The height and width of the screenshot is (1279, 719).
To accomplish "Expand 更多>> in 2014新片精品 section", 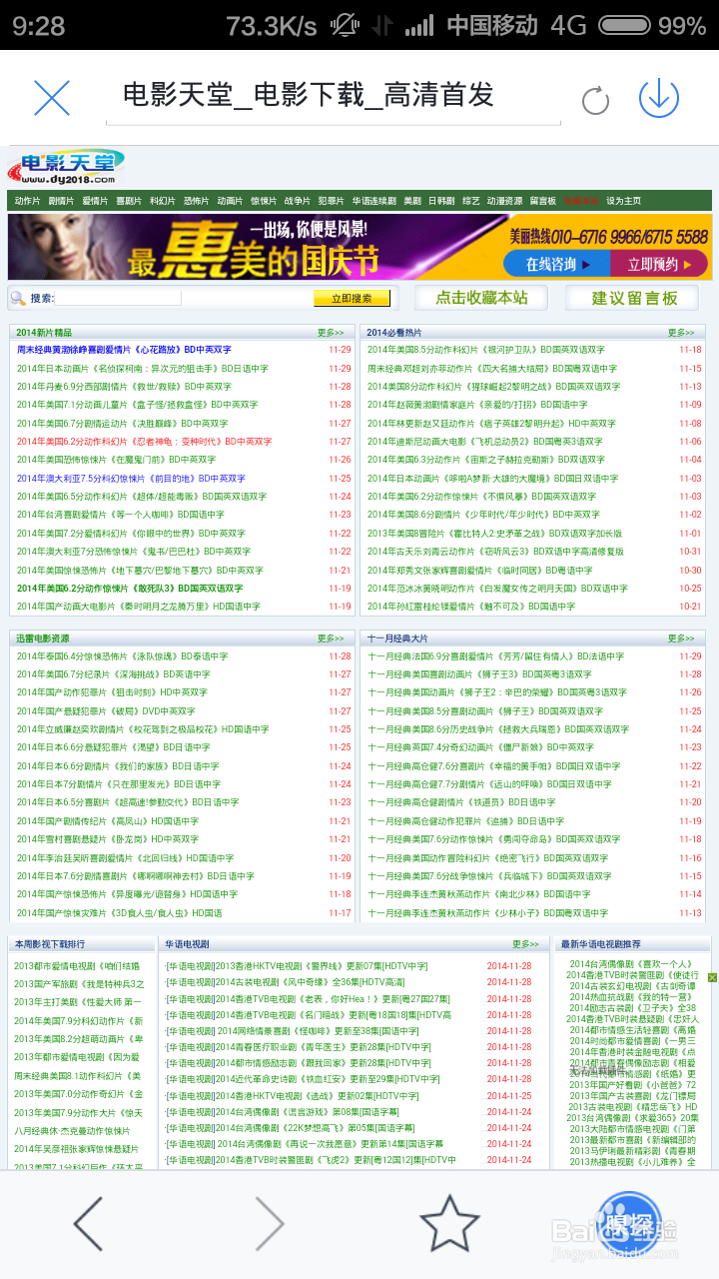I will pos(331,333).
